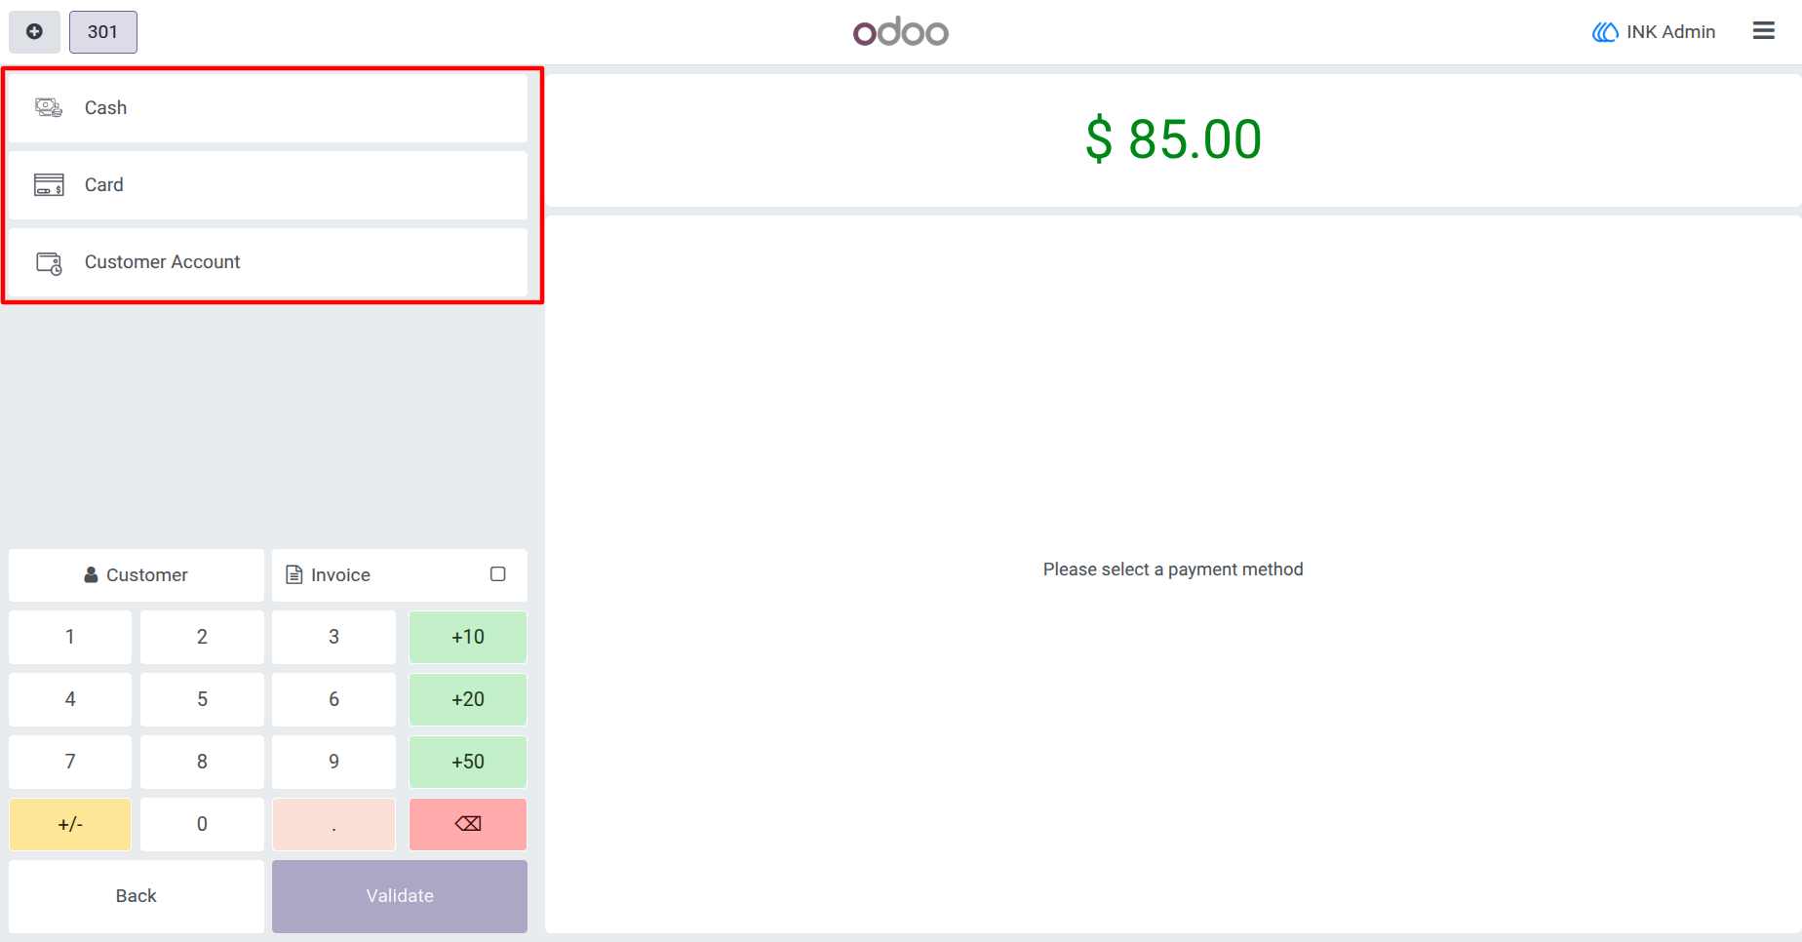Image resolution: width=1802 pixels, height=942 pixels.
Task: Click the odoo logo in header
Action: (901, 32)
